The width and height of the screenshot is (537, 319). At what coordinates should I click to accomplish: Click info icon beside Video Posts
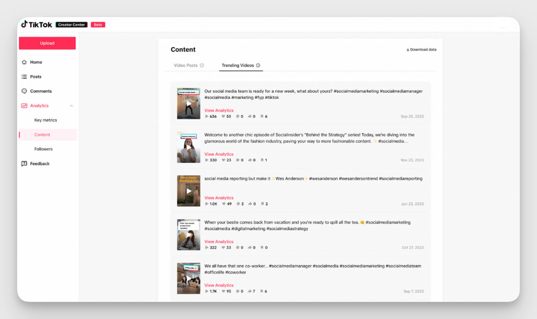pyautogui.click(x=202, y=65)
